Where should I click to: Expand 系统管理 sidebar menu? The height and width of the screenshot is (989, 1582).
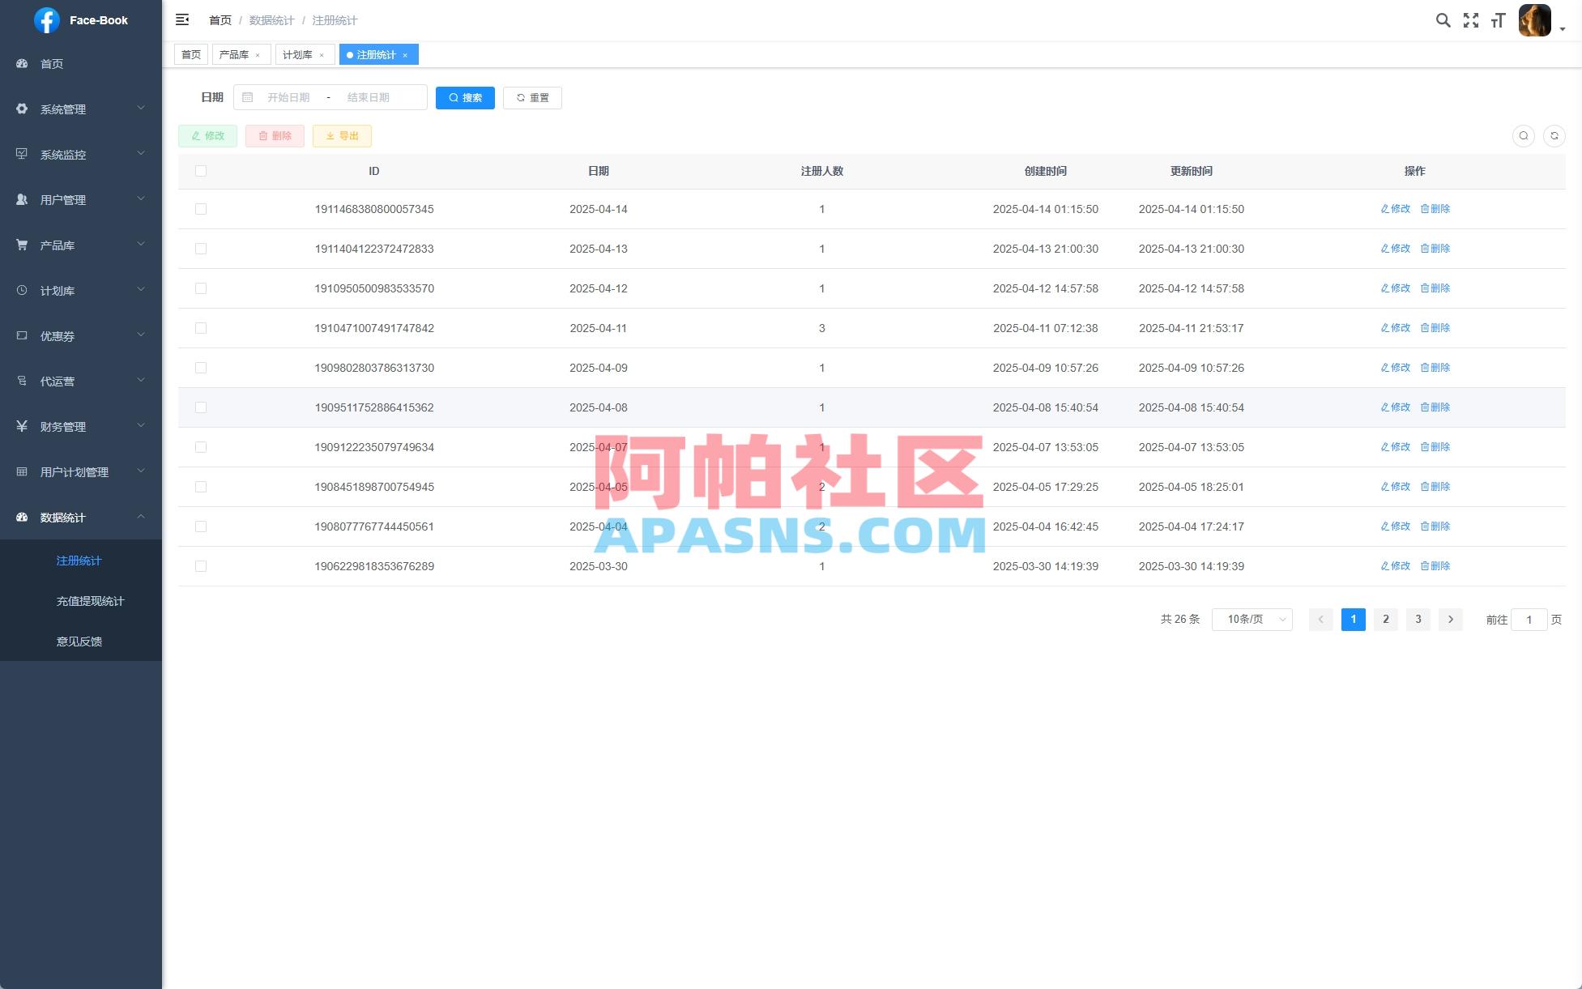pyautogui.click(x=81, y=109)
